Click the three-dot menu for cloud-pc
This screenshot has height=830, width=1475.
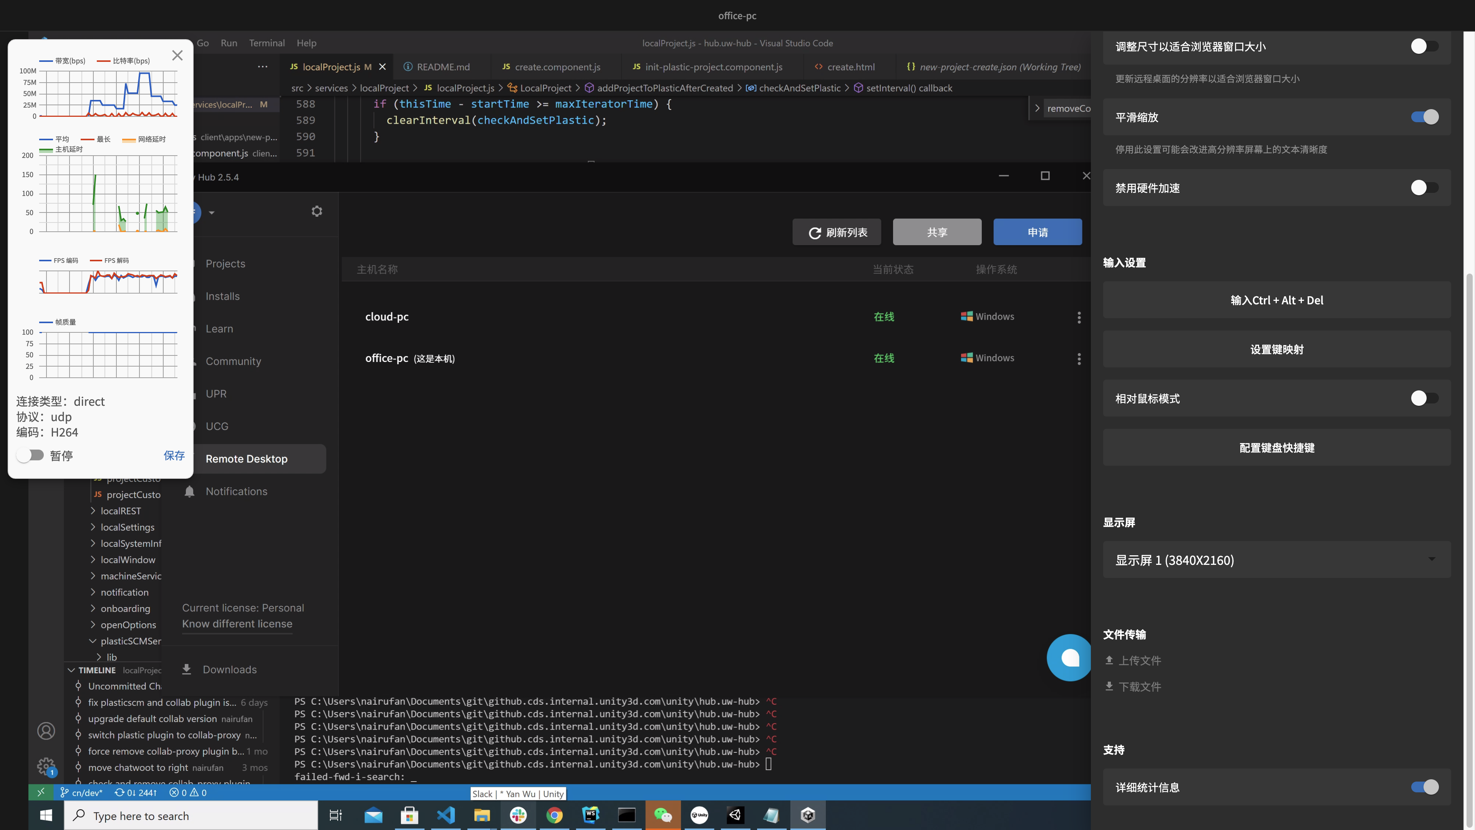point(1079,317)
